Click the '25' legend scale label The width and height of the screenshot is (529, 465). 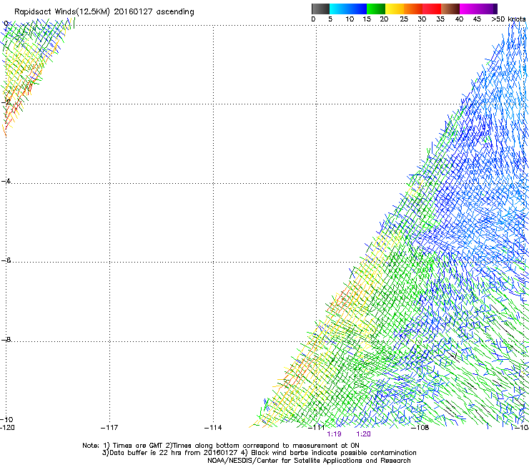(x=404, y=19)
